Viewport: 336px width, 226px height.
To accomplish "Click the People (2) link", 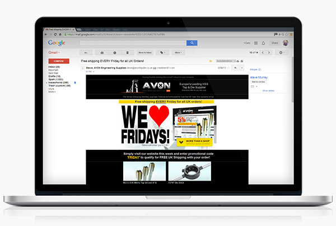I will [x=255, y=70].
